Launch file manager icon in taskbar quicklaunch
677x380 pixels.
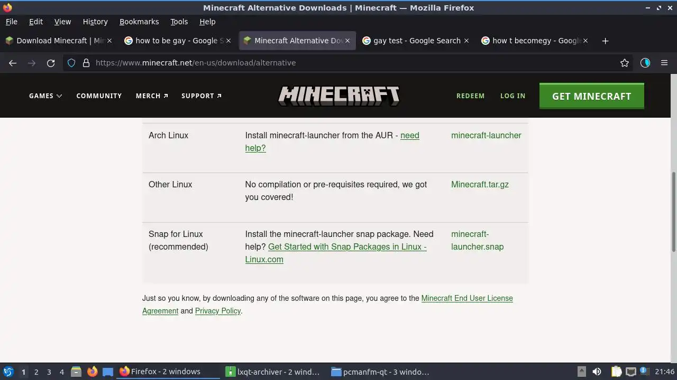[x=76, y=372]
